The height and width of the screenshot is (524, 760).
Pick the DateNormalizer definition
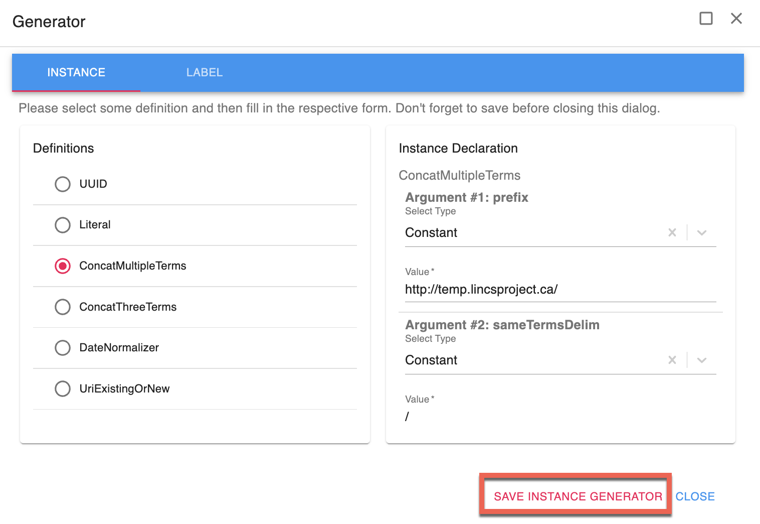pos(63,348)
